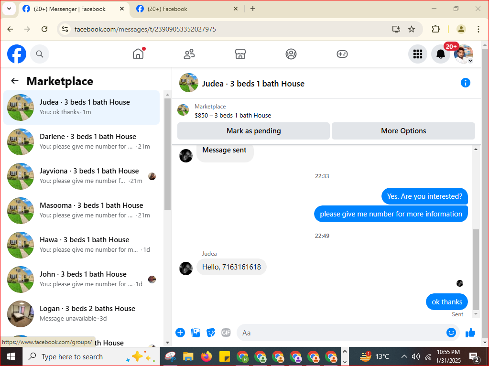
Task: Open the Groups icon in the top navigation
Action: (x=291, y=54)
